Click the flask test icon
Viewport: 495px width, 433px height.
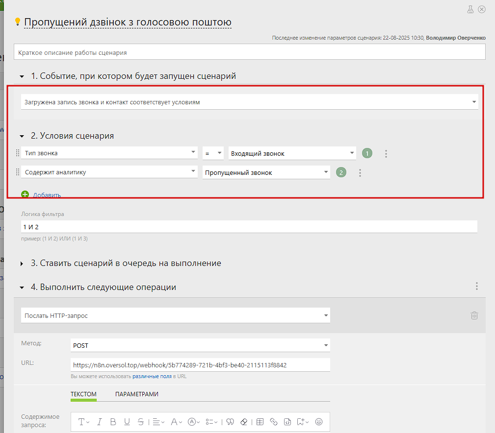pyautogui.click(x=470, y=9)
